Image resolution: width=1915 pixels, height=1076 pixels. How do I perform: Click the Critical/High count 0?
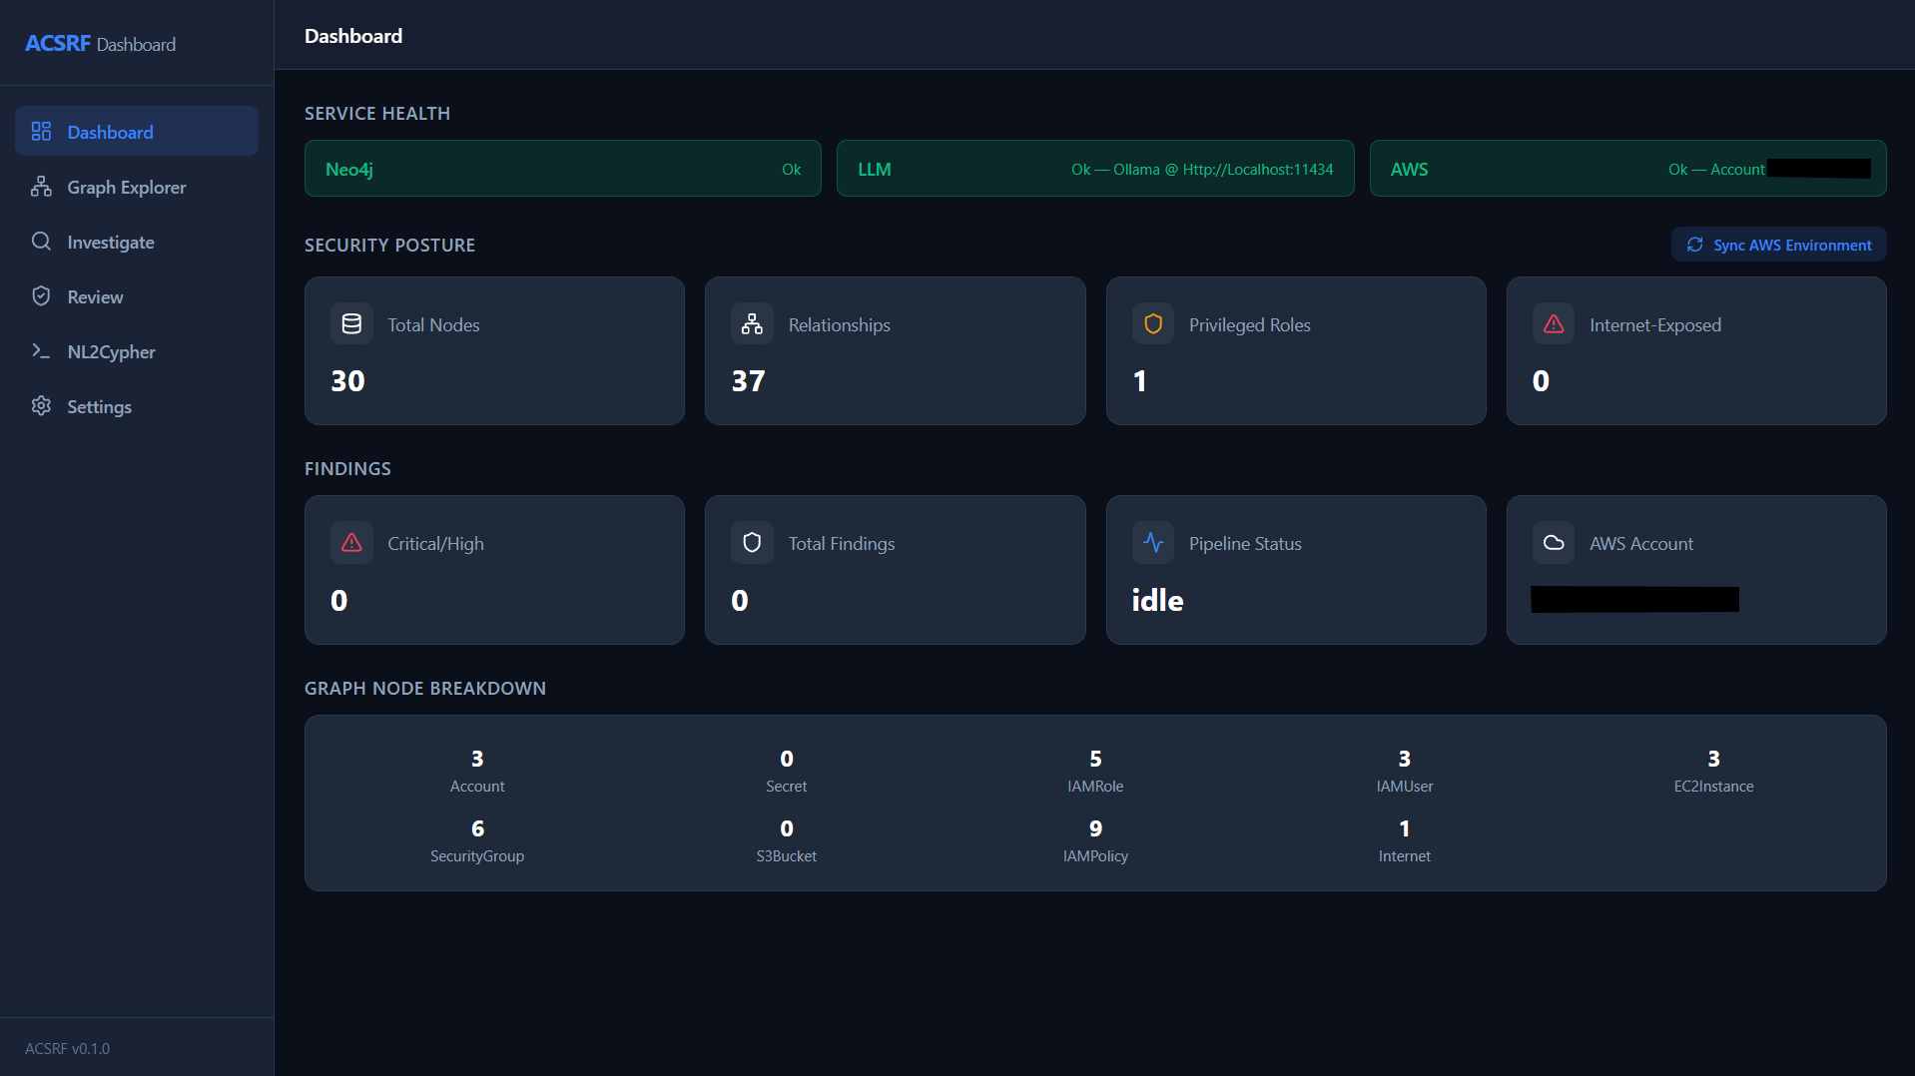(x=339, y=600)
